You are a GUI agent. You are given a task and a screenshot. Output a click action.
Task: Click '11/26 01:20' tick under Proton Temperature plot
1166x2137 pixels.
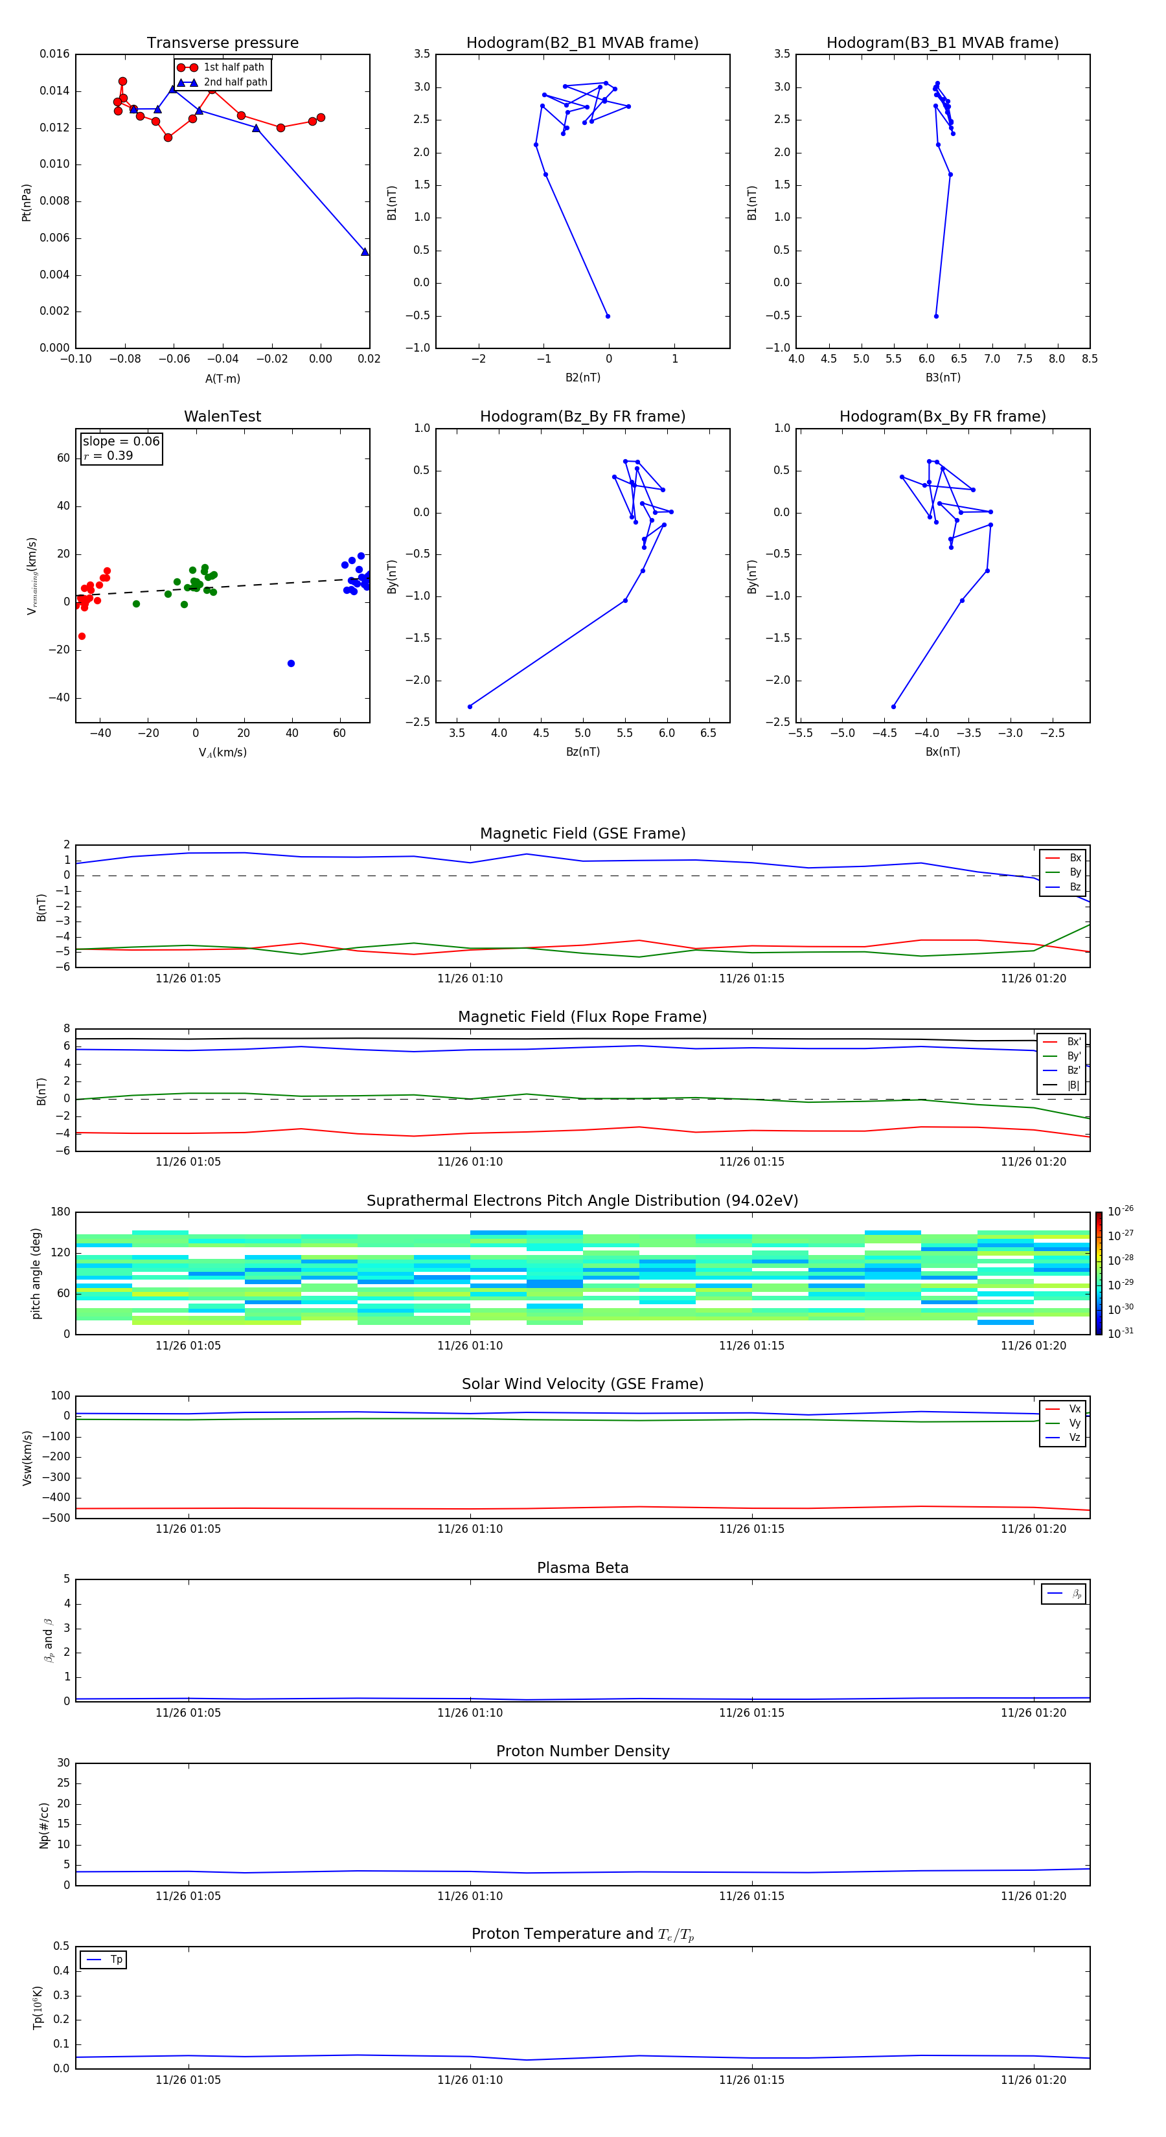(x=1033, y=2080)
